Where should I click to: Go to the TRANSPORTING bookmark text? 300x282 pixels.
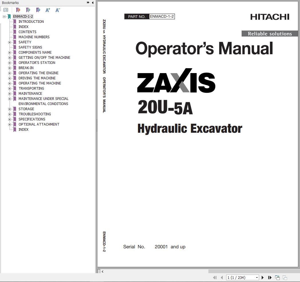pyautogui.click(x=31, y=88)
